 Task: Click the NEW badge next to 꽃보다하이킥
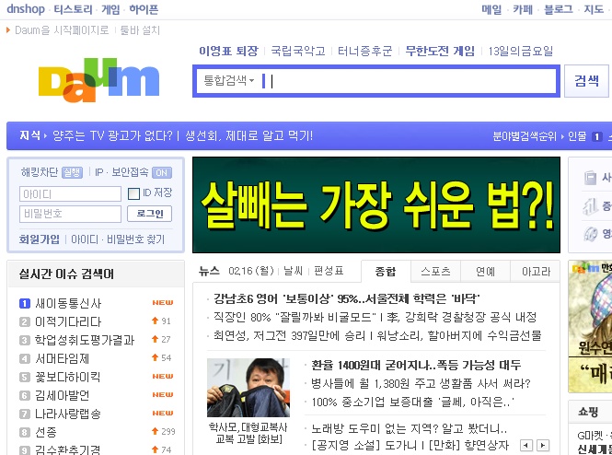163,376
